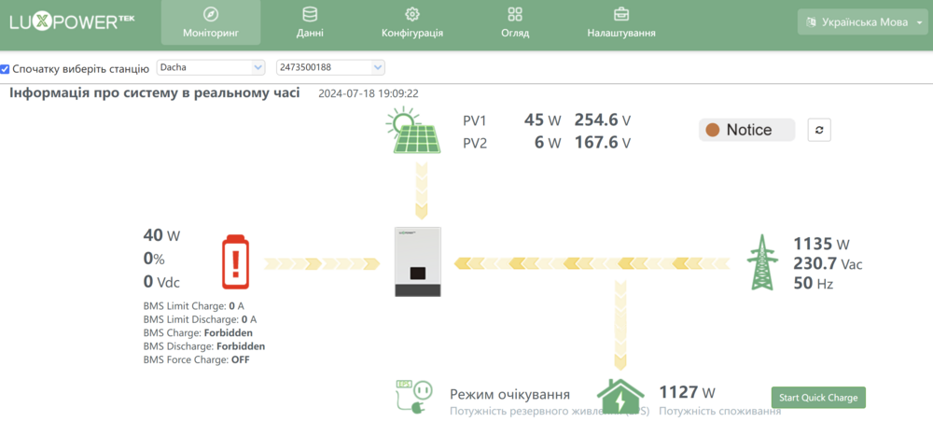Click the solar panel icon
Screen dimensions: 933x436
pyautogui.click(x=414, y=131)
